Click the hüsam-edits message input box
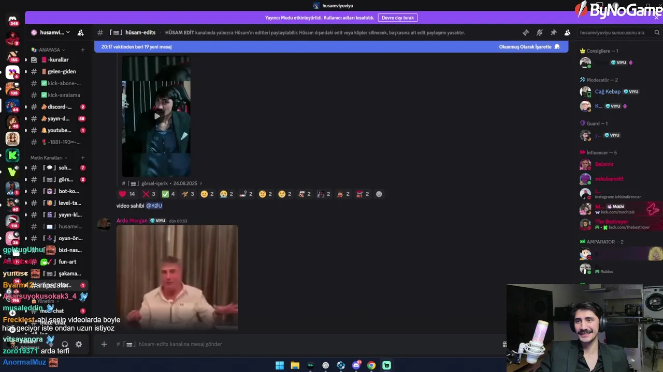 pyautogui.click(x=306, y=344)
